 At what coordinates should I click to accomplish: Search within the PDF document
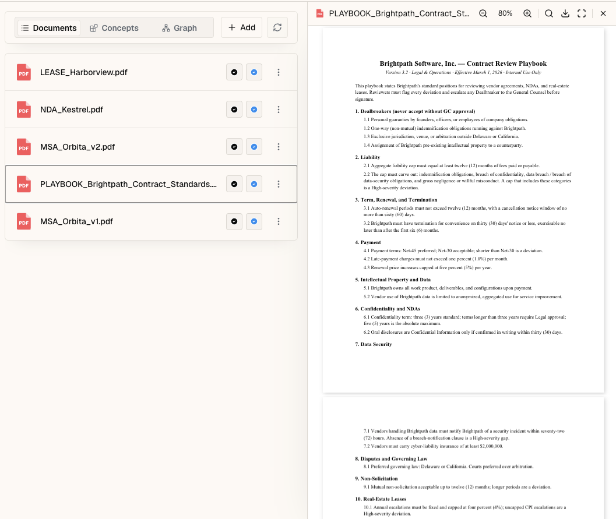pos(549,13)
